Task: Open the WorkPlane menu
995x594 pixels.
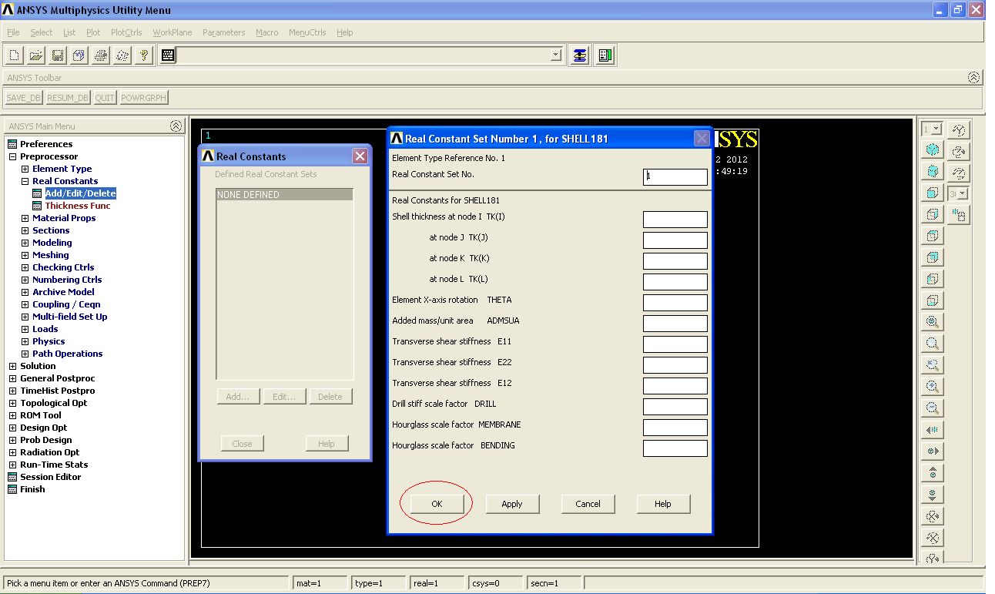Action: [x=173, y=32]
